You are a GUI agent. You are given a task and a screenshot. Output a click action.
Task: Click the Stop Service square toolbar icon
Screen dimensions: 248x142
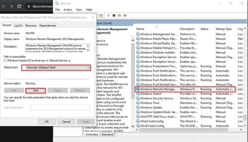114,16
